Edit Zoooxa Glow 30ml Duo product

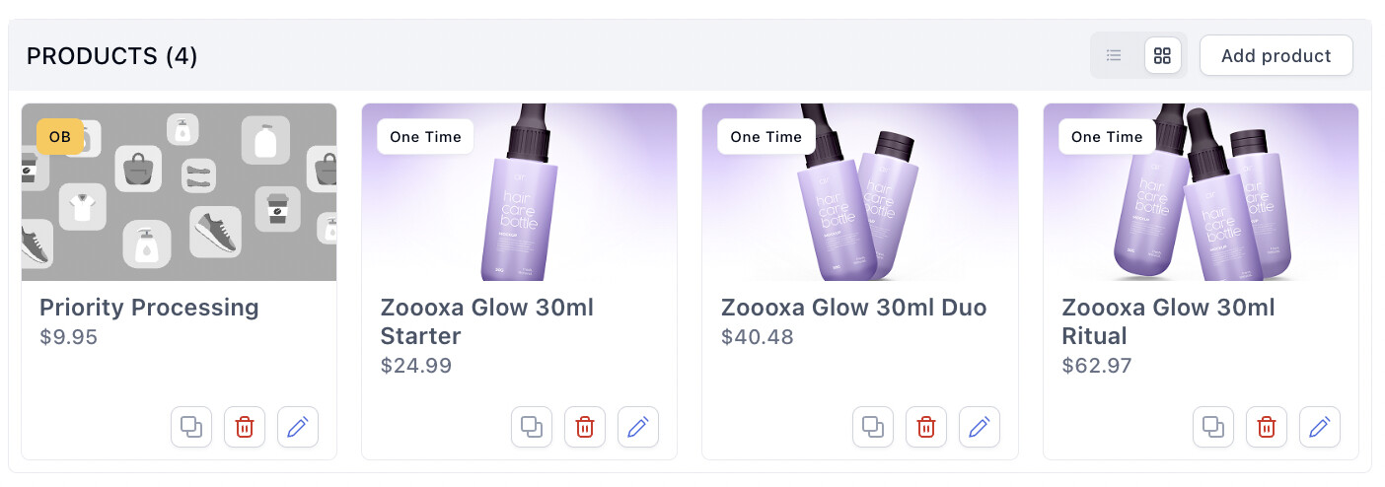coord(980,427)
